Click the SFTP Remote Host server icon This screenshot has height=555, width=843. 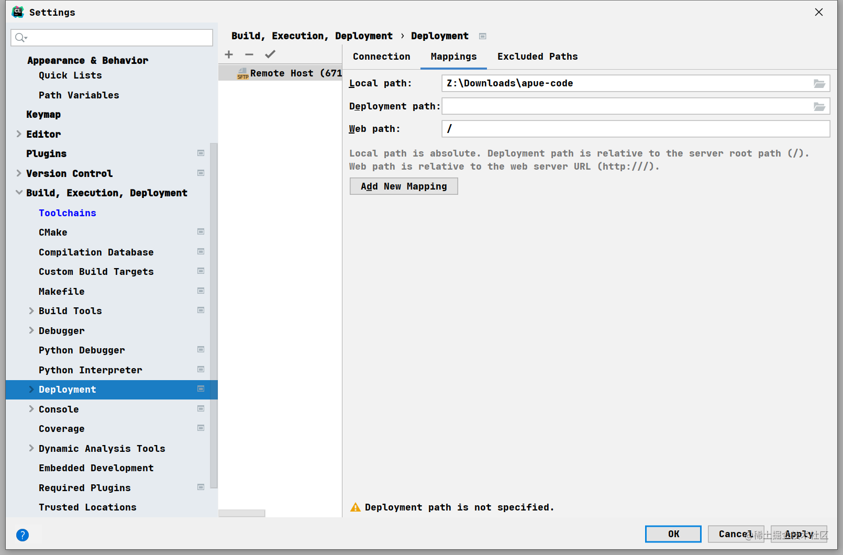[x=242, y=73]
